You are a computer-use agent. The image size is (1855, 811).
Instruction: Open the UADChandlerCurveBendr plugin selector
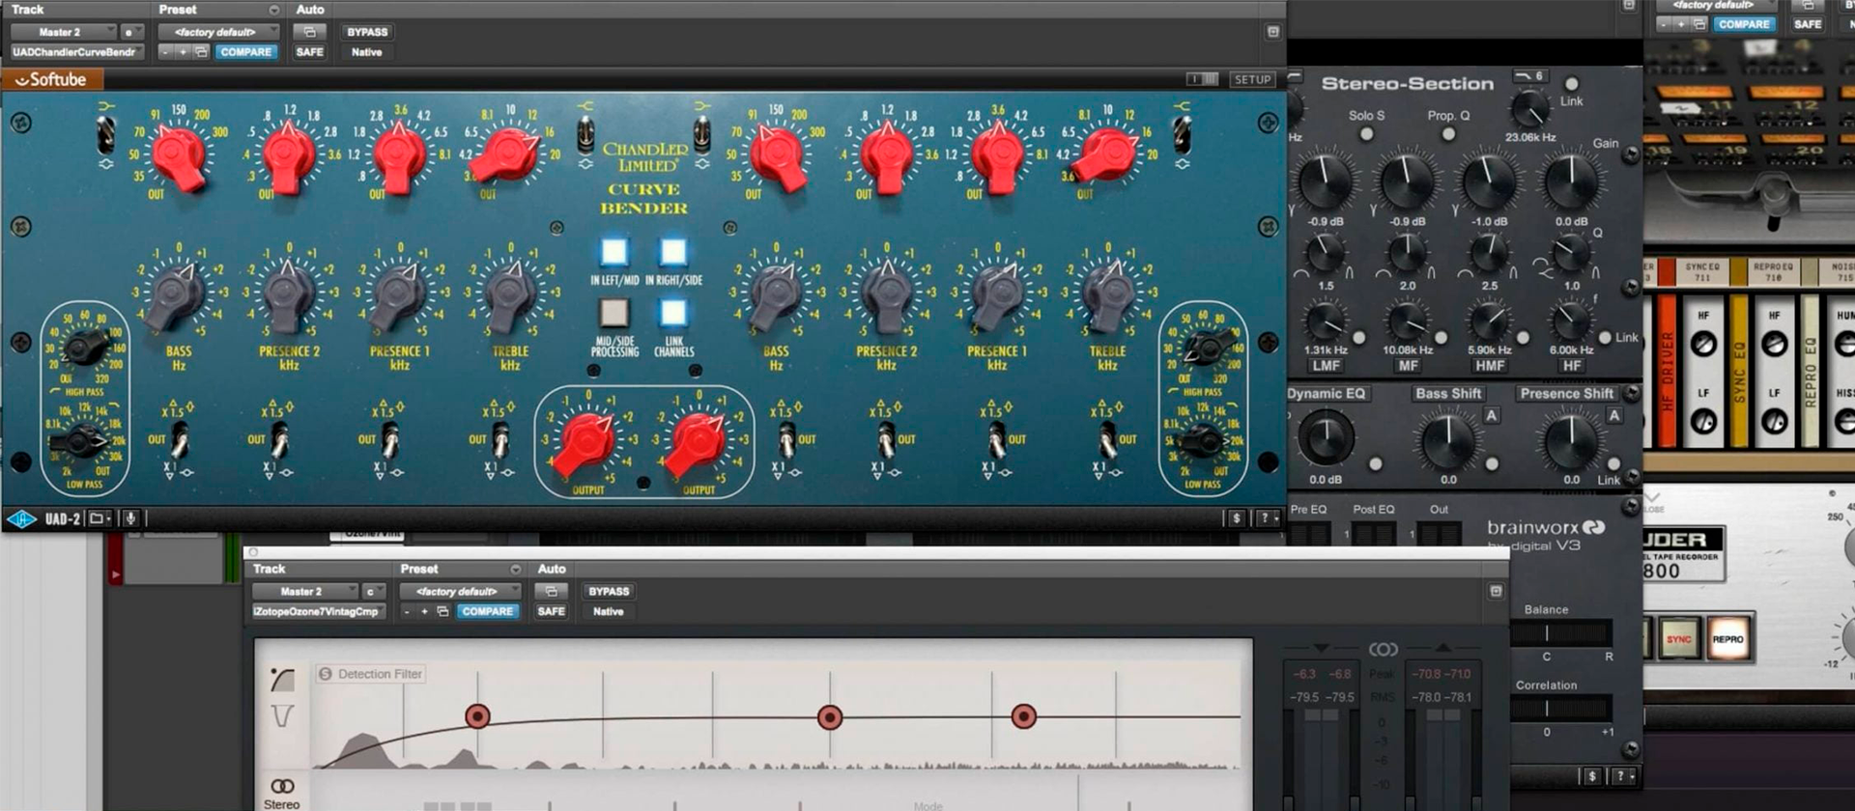(77, 52)
